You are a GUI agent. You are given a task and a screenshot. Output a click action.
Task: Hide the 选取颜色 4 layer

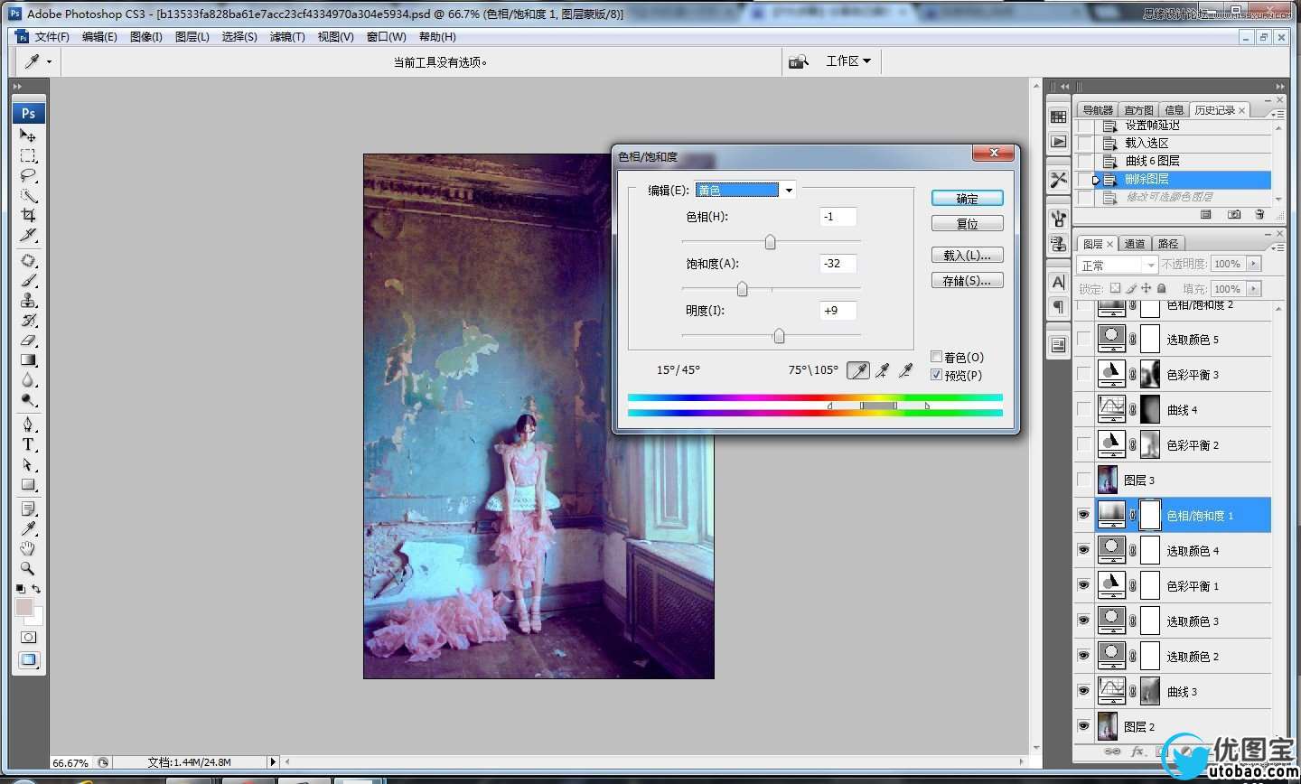[1083, 550]
